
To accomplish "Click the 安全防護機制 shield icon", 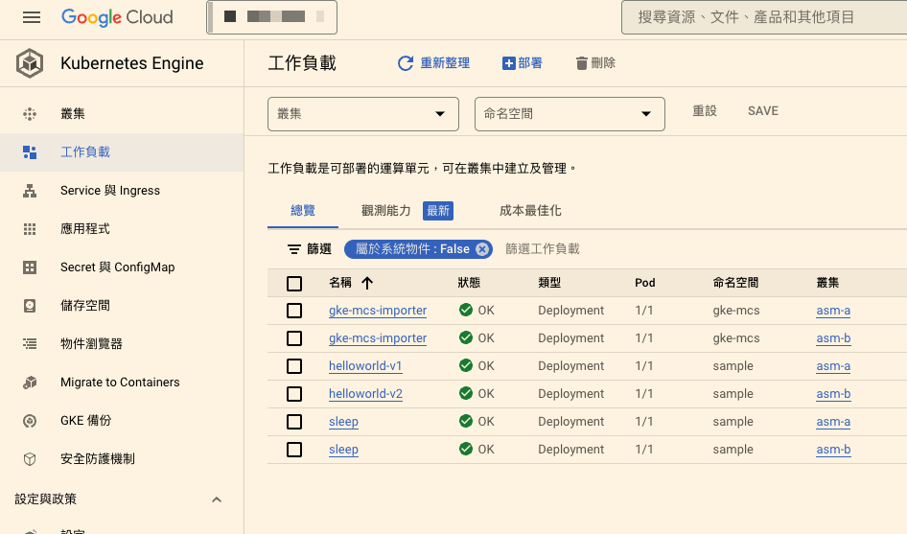I will pyautogui.click(x=30, y=459).
